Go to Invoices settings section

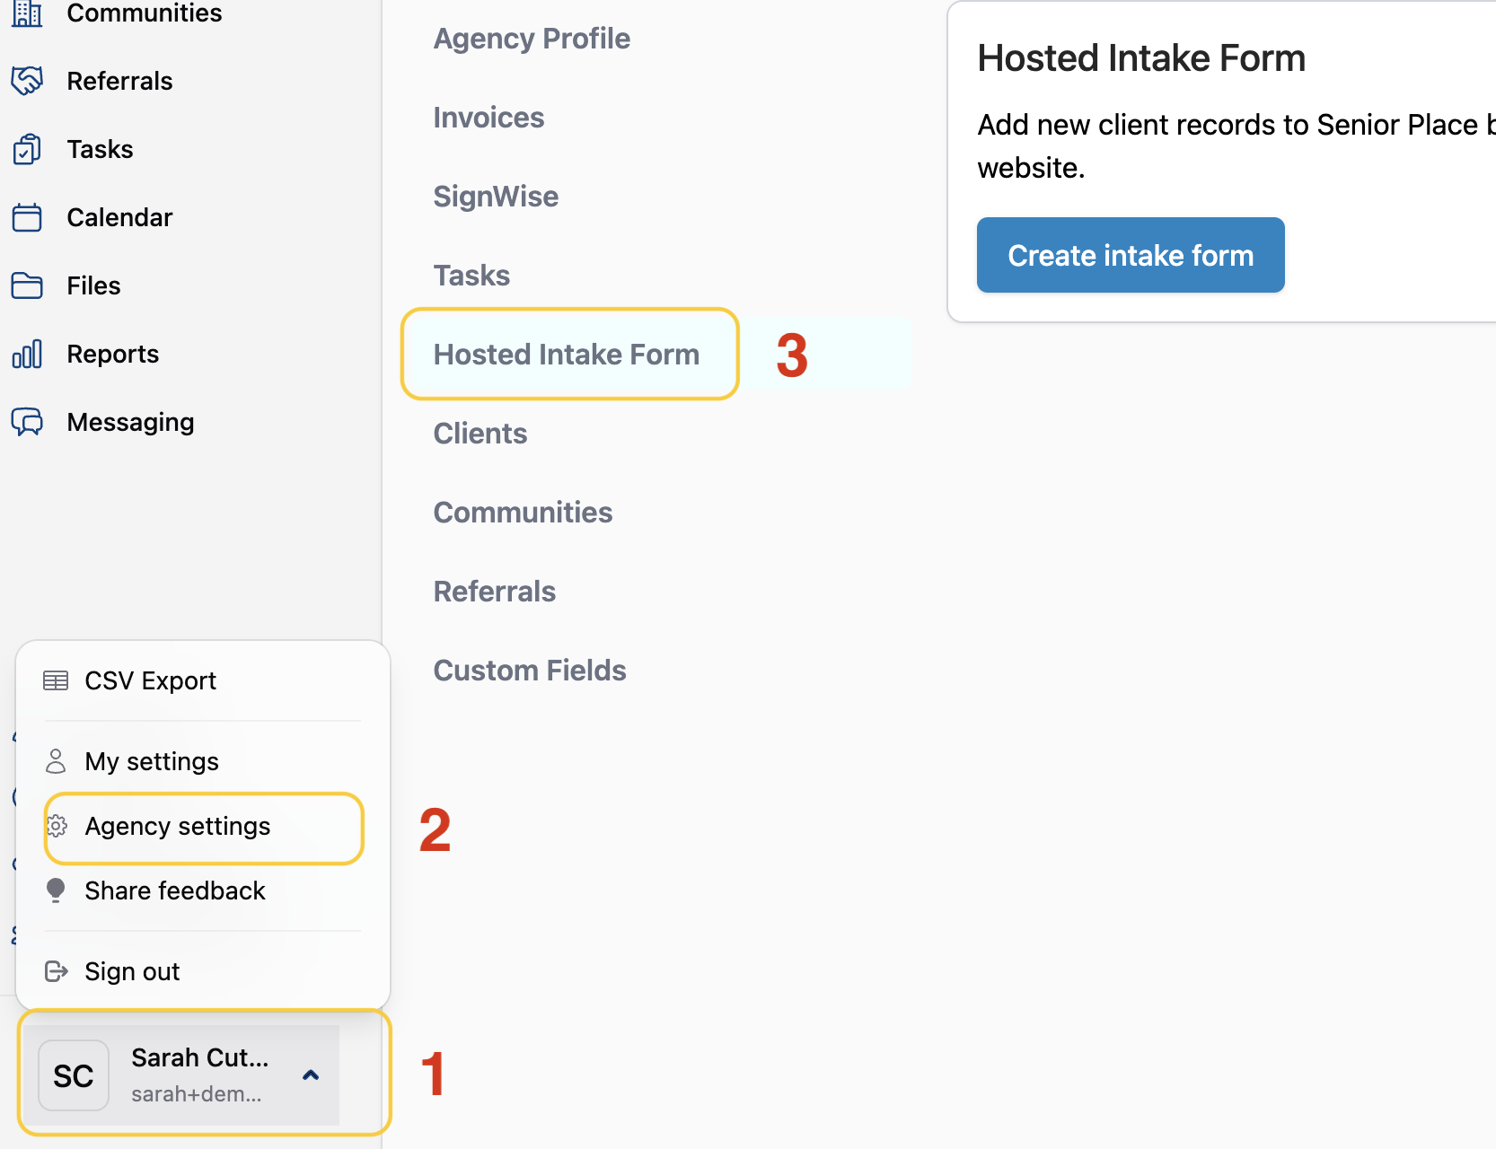coord(488,118)
